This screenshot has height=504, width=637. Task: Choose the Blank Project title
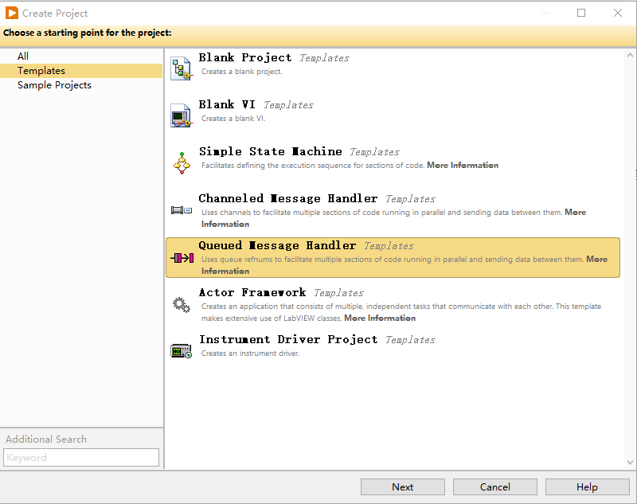(x=245, y=57)
